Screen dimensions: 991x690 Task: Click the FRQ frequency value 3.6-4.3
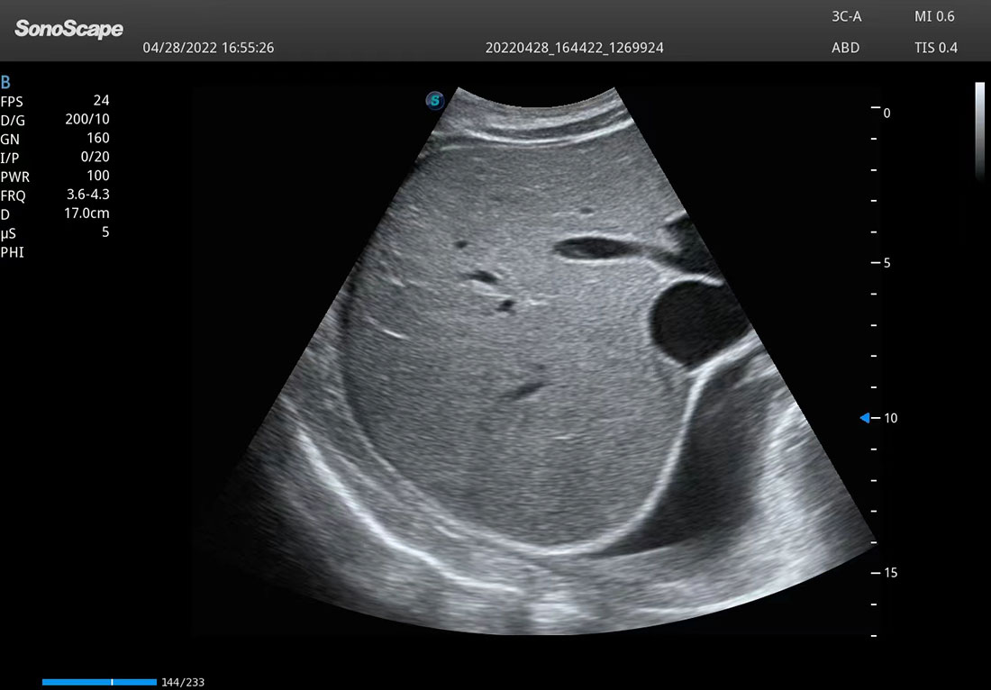point(88,195)
